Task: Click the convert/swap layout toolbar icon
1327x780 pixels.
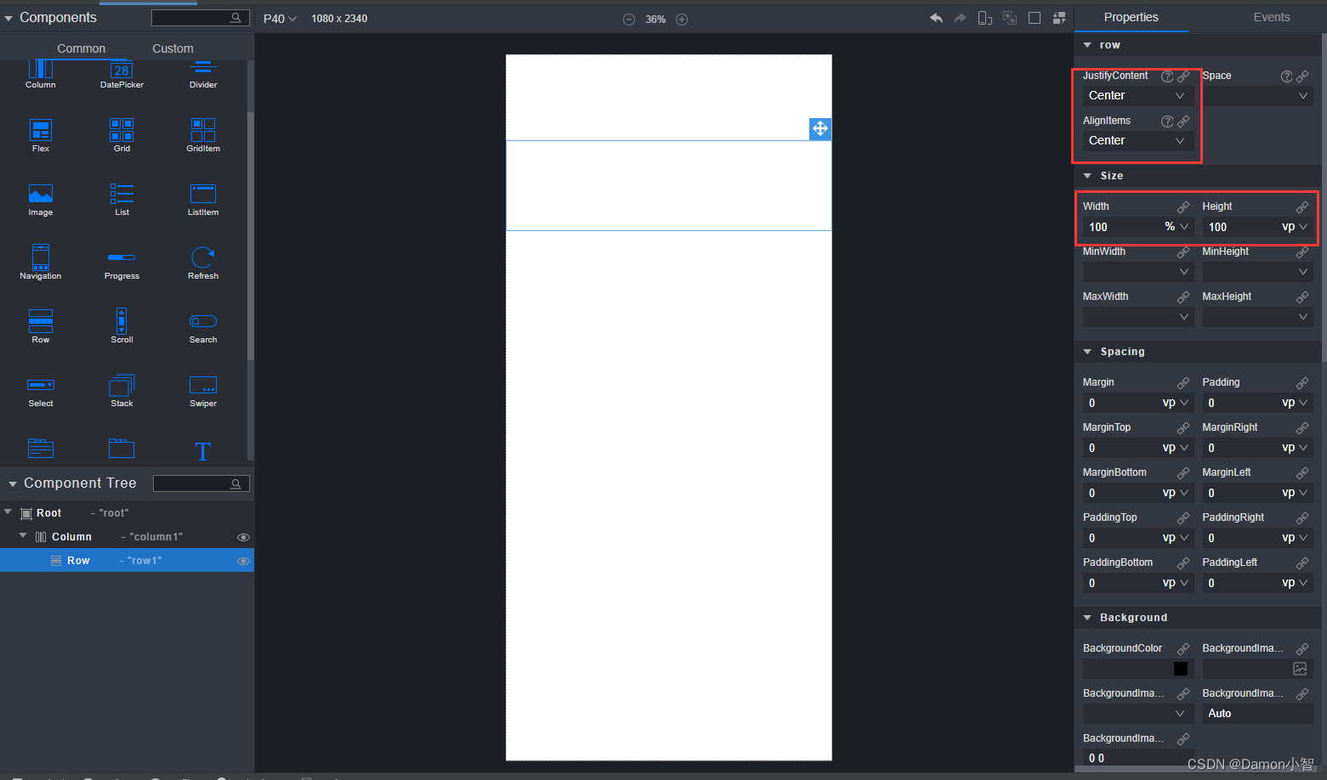Action: pyautogui.click(x=1059, y=18)
